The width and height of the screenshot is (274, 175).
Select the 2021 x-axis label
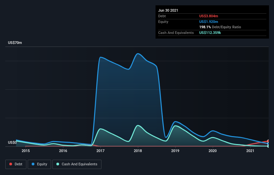[x=250, y=151]
